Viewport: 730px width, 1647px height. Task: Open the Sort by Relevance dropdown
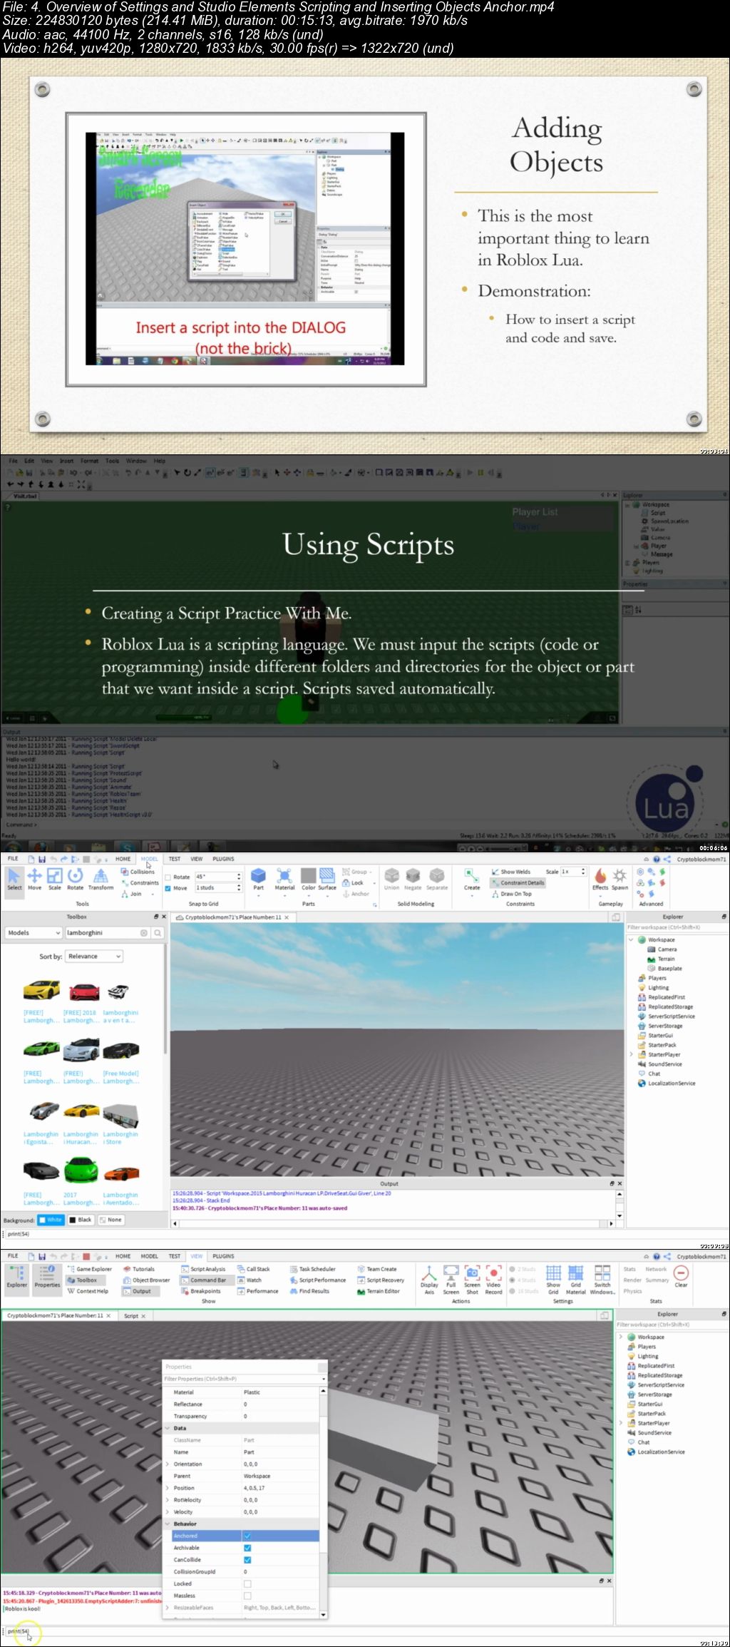pos(94,956)
